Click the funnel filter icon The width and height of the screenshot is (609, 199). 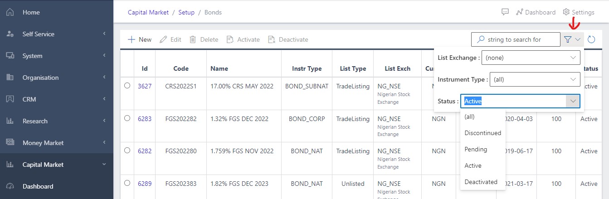pos(568,39)
